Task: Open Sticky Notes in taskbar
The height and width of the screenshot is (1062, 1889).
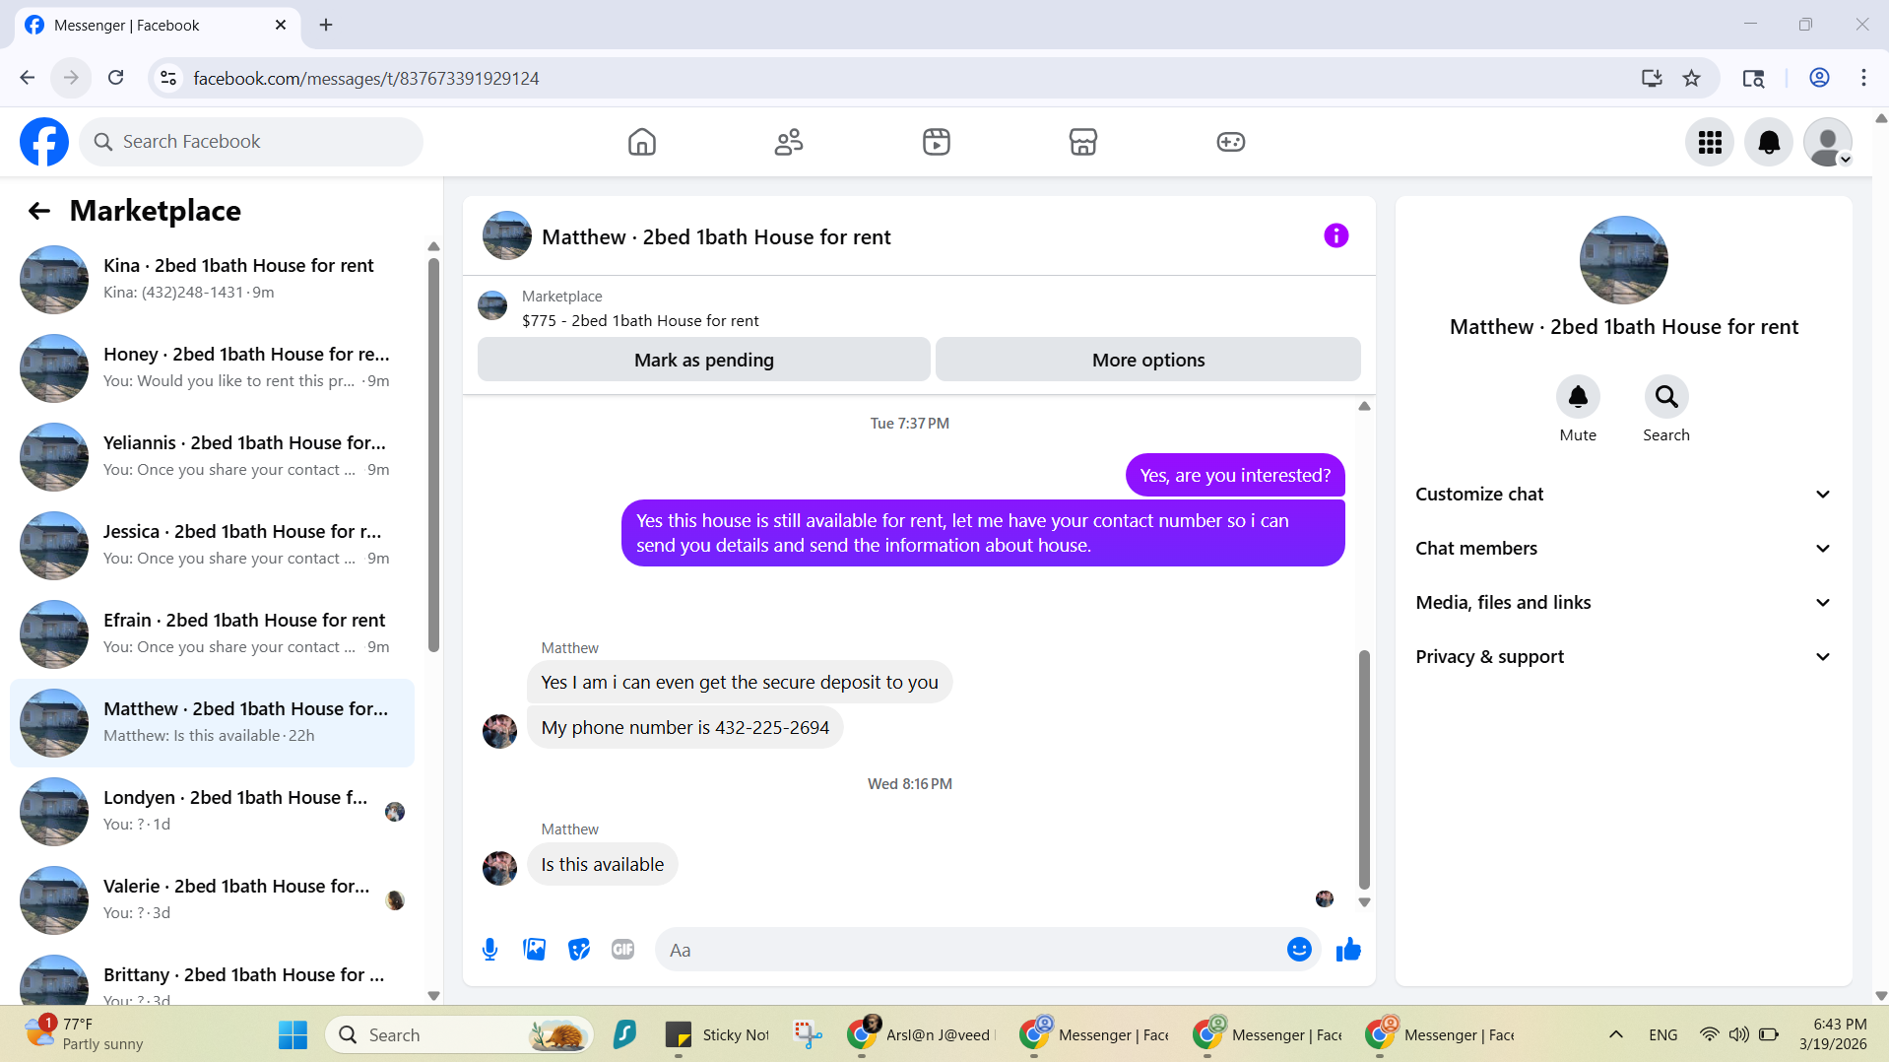Action: click(718, 1034)
